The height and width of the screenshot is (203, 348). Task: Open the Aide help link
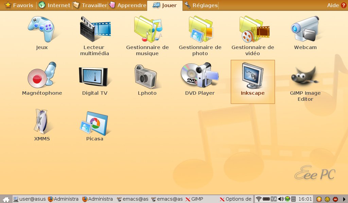[336, 5]
